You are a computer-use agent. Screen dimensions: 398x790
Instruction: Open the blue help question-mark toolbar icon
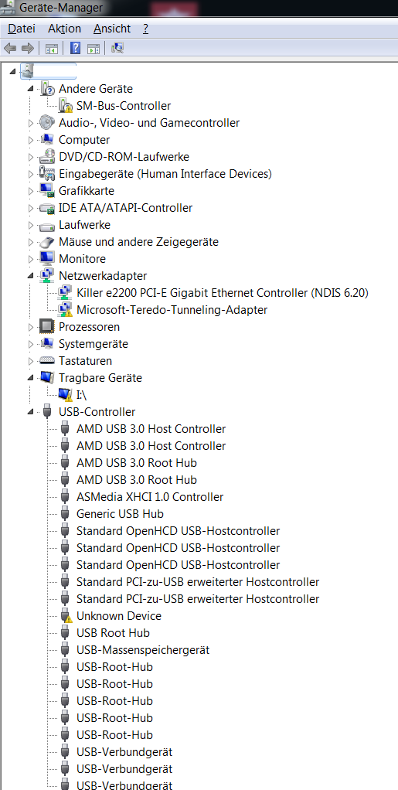pyautogui.click(x=75, y=49)
